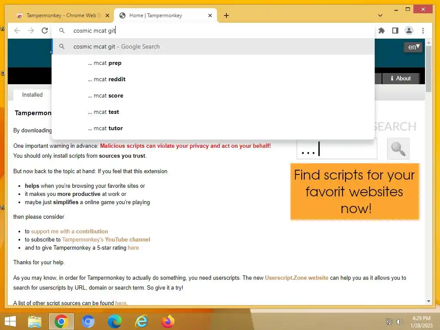
Task: Click the About button
Action: pyautogui.click(x=401, y=79)
